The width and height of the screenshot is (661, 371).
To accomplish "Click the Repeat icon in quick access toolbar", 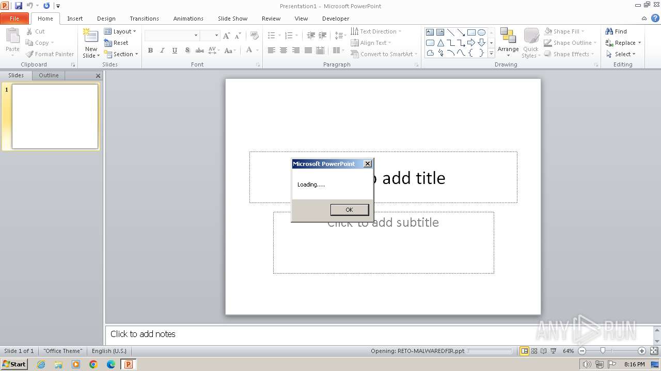I will tap(46, 6).
